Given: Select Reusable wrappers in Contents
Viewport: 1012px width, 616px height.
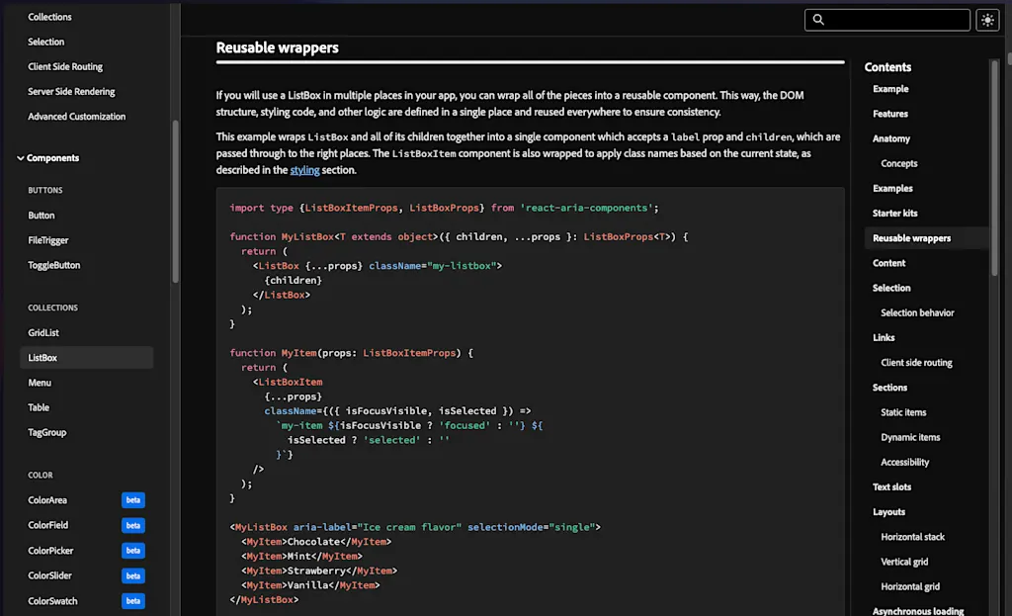Looking at the screenshot, I should coord(926,238).
